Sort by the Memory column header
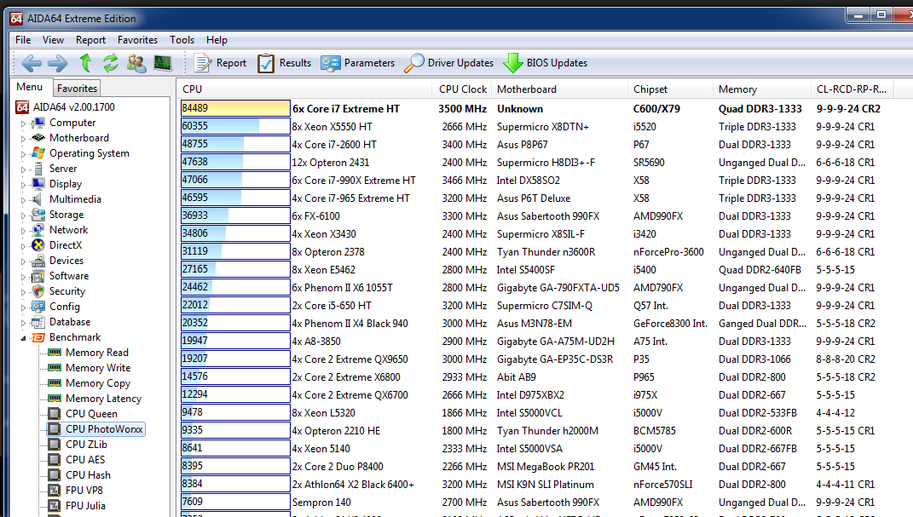The width and height of the screenshot is (913, 517). [761, 89]
